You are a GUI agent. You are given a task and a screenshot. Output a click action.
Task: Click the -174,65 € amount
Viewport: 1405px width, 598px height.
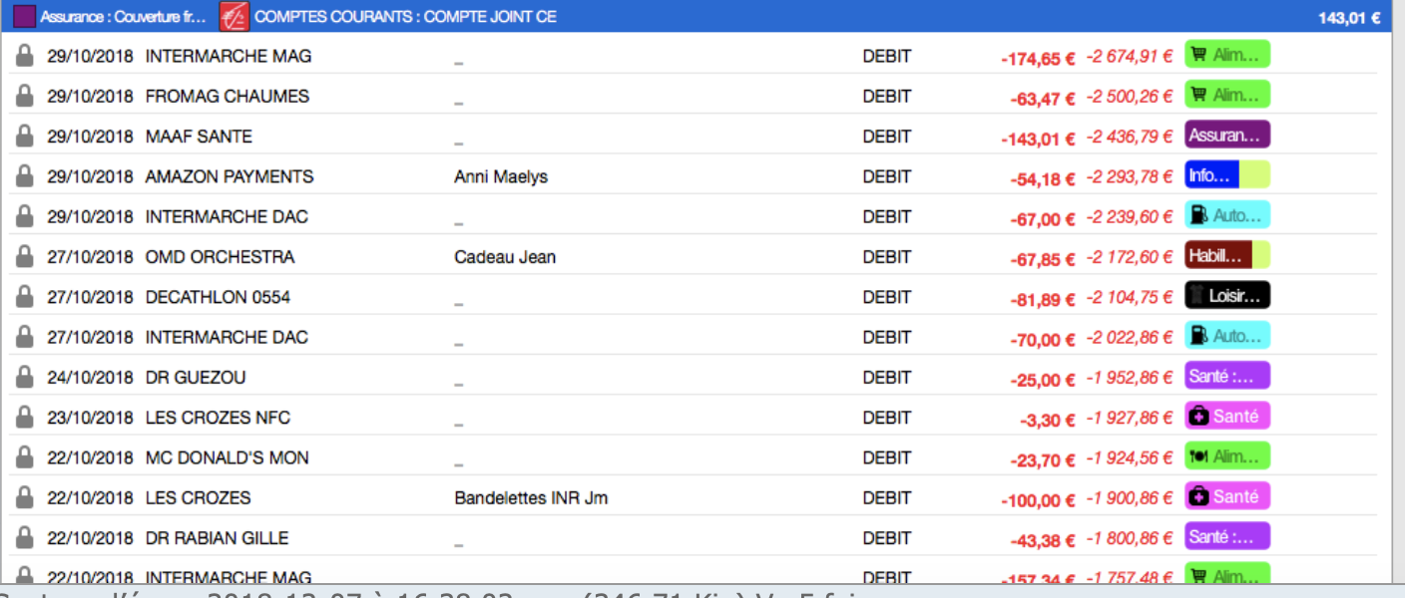click(1038, 59)
